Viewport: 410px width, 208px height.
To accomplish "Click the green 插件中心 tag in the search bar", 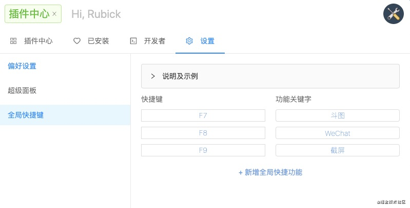I will click(29, 14).
